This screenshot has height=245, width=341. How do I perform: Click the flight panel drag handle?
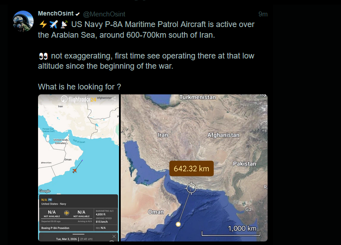(78, 233)
